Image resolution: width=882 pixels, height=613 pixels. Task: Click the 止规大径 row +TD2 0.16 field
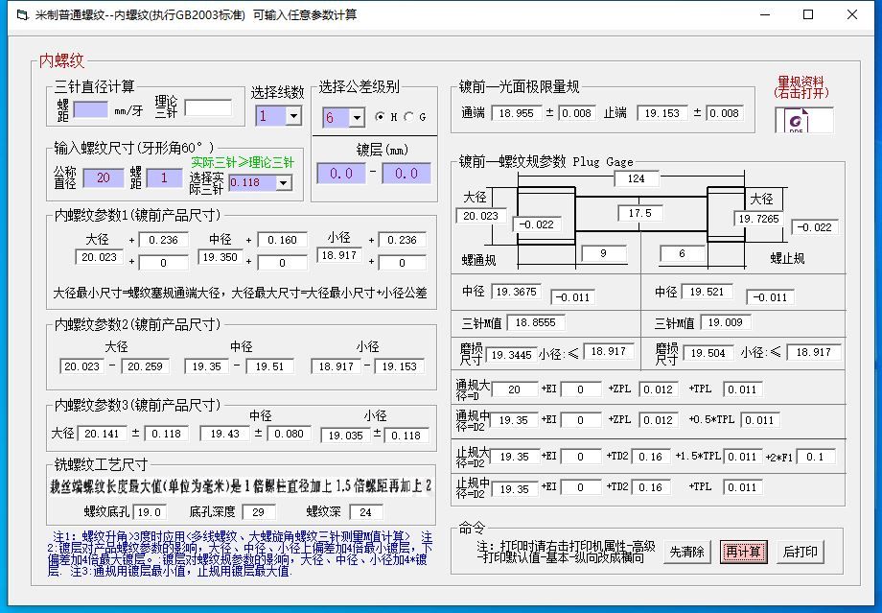[651, 457]
